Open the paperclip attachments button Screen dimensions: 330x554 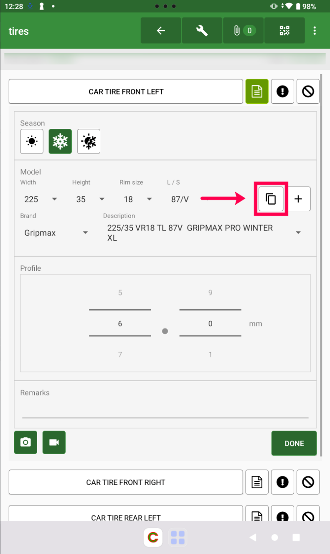243,31
